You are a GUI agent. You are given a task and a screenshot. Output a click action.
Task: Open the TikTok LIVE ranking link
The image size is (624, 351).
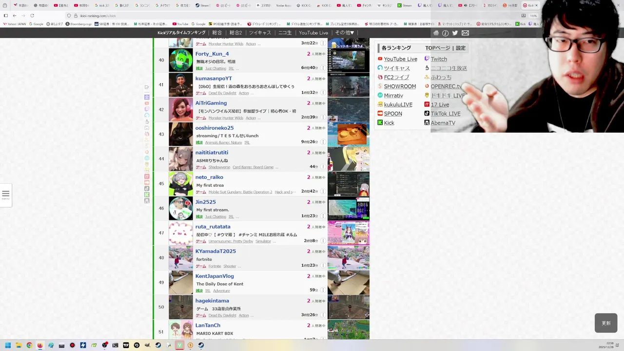pyautogui.click(x=446, y=114)
